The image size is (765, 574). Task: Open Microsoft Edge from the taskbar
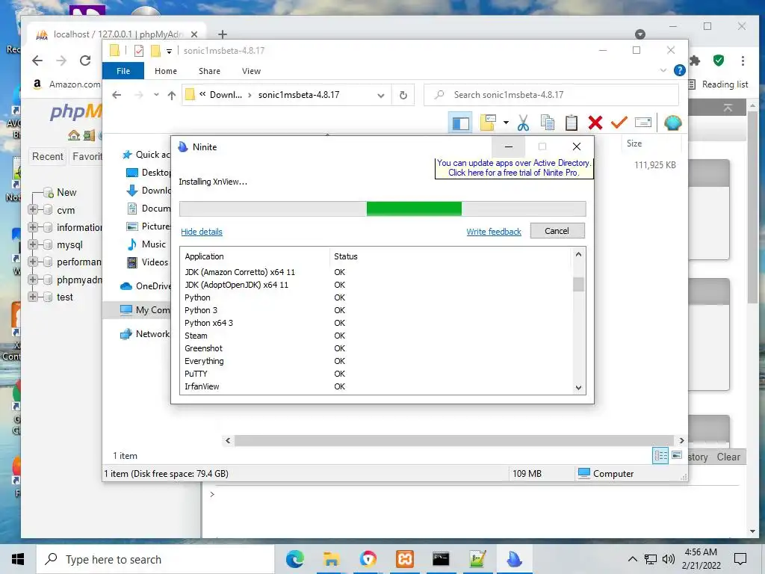click(294, 559)
